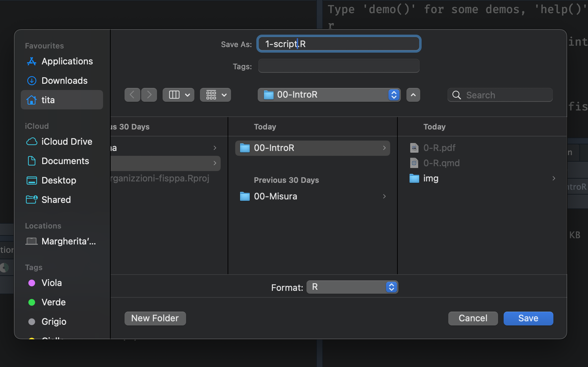Open iCloud Drive in the sidebar
The width and height of the screenshot is (588, 367).
coord(67,142)
